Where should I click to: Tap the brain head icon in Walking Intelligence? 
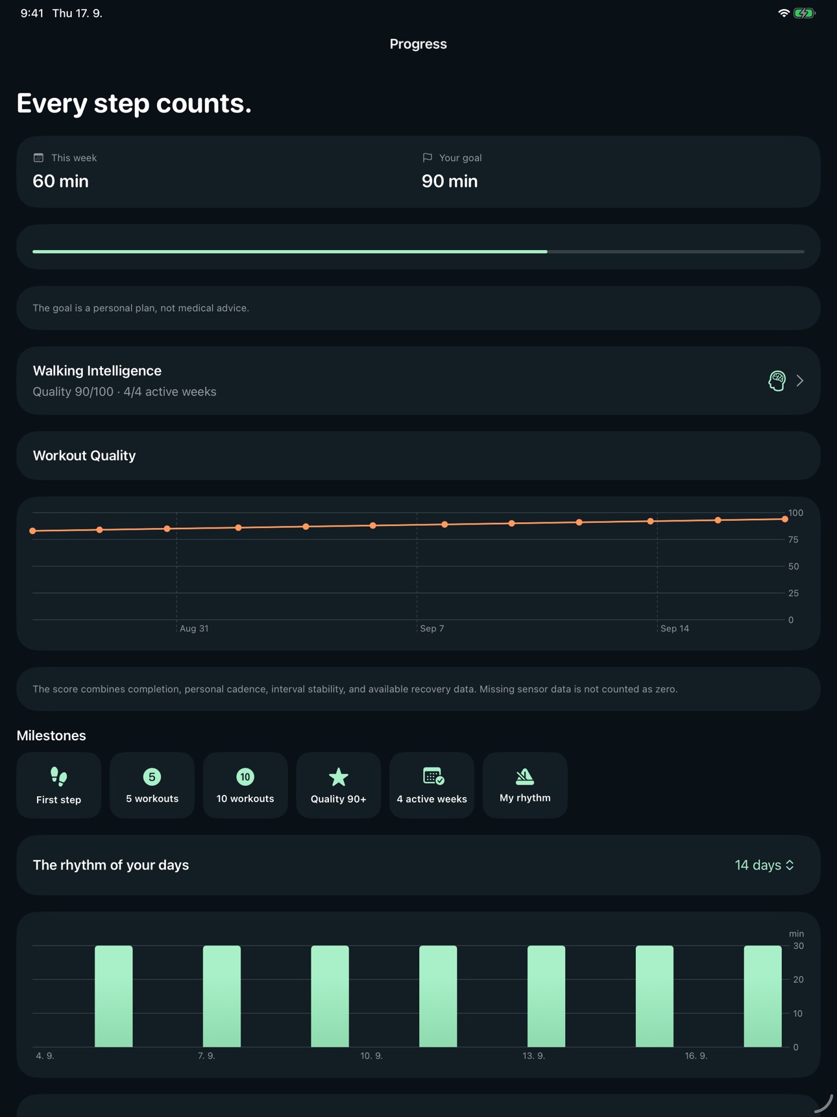tap(777, 381)
